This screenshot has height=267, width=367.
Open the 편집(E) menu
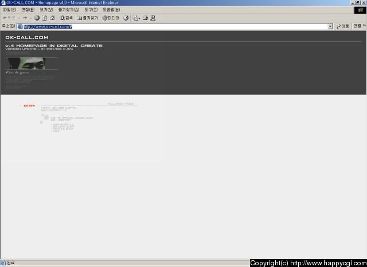(x=28, y=10)
